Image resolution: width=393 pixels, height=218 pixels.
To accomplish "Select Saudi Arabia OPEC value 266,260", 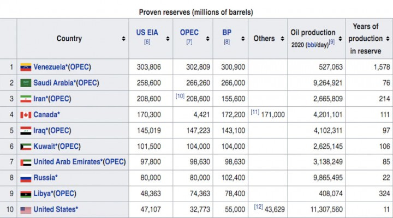I will point(198,83).
